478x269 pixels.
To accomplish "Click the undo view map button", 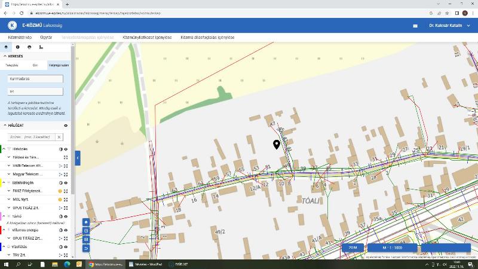I will tap(86, 248).
